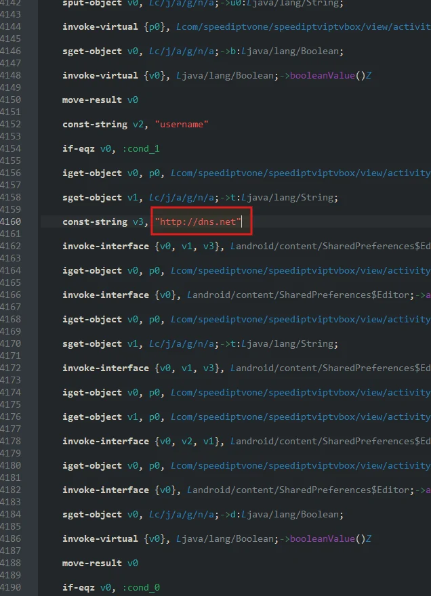
Task: Click line number 4160 in the gutter
Action: coord(11,221)
